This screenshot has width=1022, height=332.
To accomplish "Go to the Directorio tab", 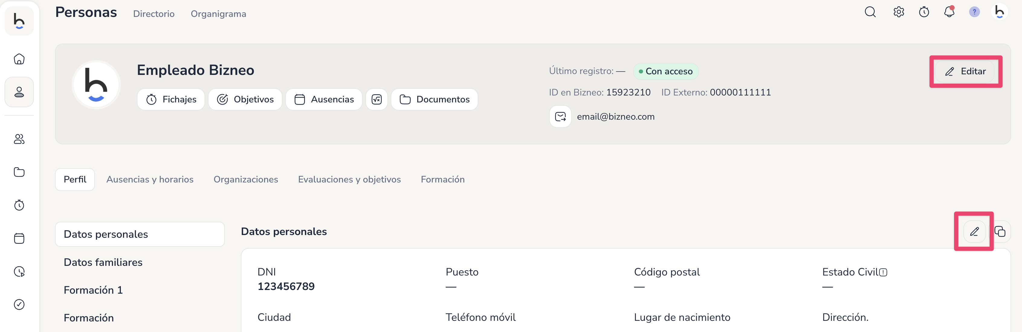I will [154, 14].
